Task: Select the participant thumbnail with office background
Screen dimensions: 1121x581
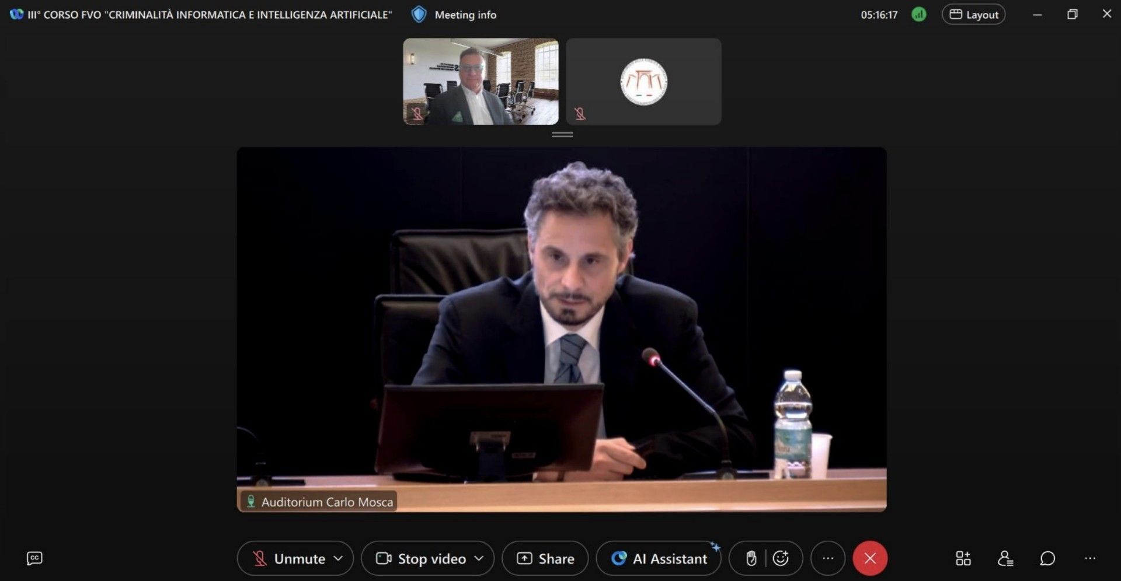Action: [481, 81]
